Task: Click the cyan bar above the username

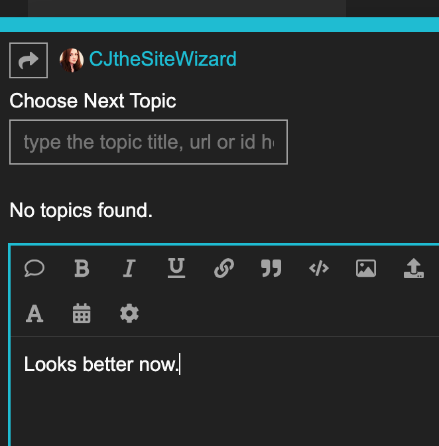Action: 219,25
